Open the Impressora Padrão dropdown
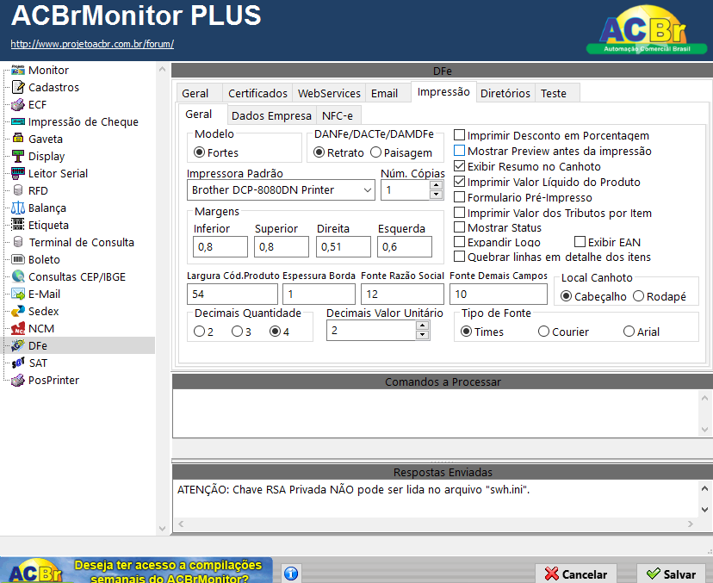The image size is (713, 583). click(368, 190)
